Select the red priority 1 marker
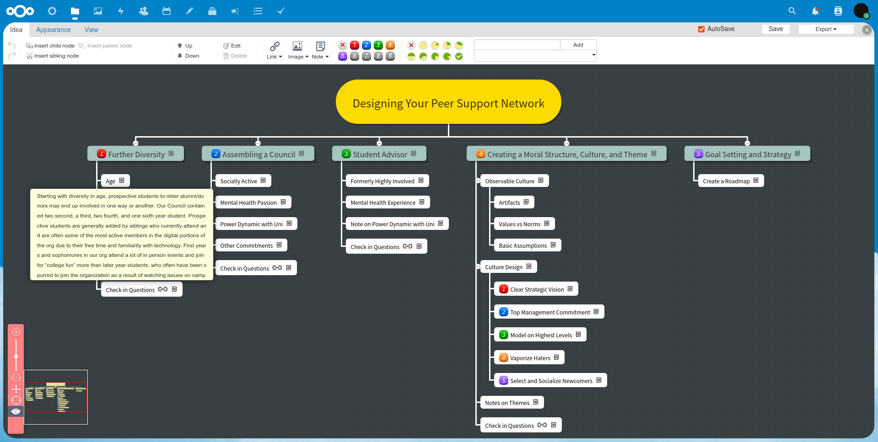Image resolution: width=878 pixels, height=442 pixels. click(x=354, y=45)
